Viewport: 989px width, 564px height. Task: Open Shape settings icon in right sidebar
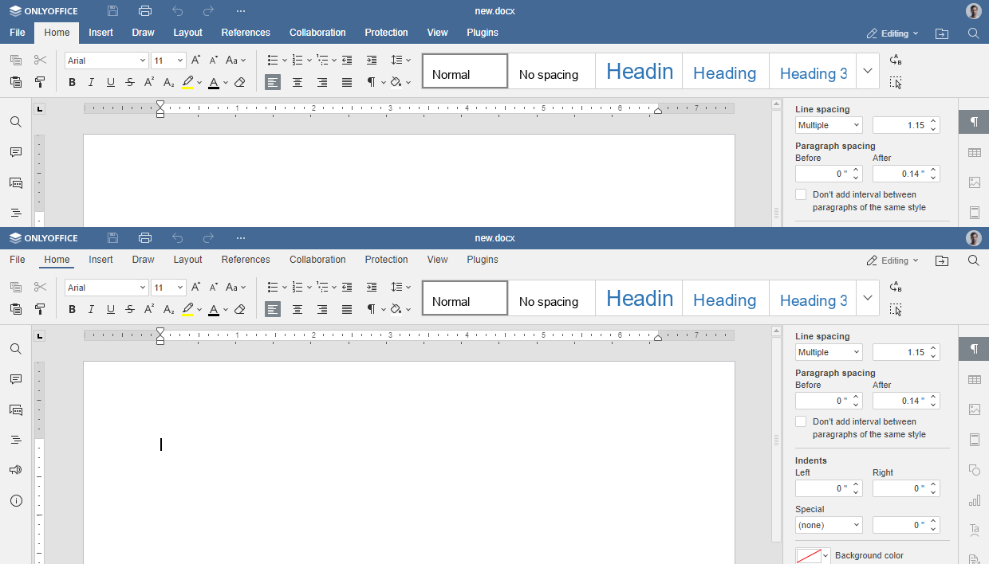[974, 470]
